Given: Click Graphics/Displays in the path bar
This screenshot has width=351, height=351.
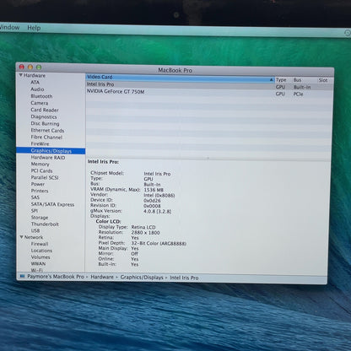Looking at the screenshot, I should tap(142, 278).
